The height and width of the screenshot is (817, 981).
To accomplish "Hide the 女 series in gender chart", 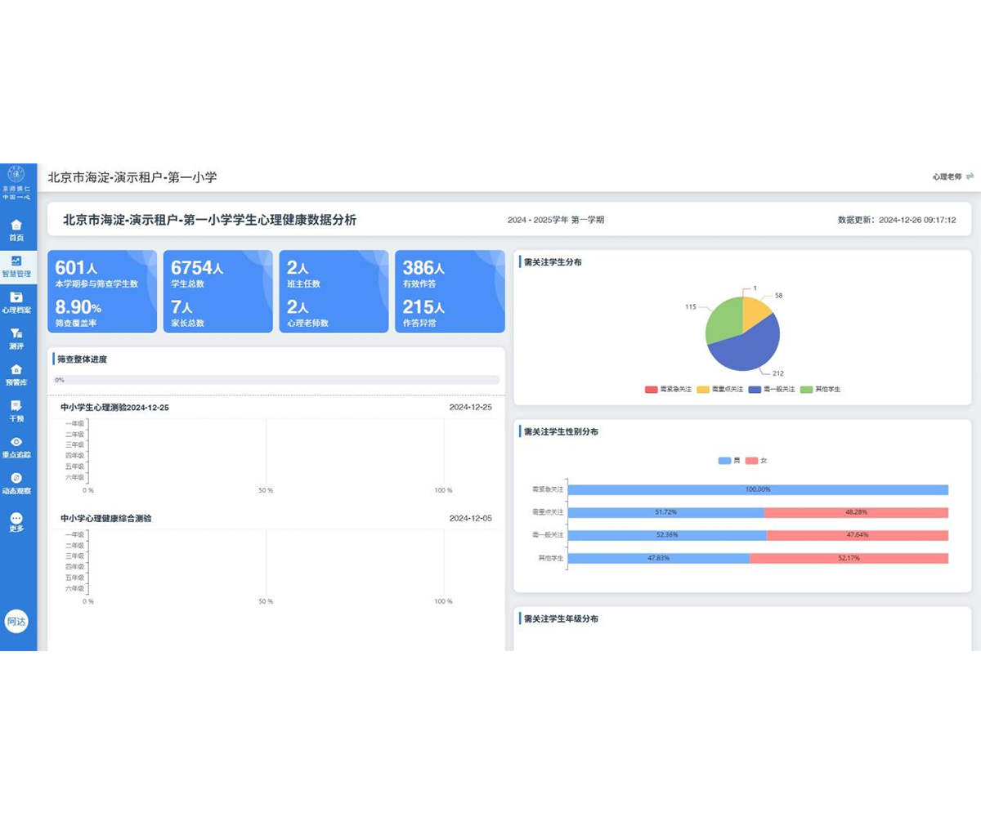I will 757,461.
